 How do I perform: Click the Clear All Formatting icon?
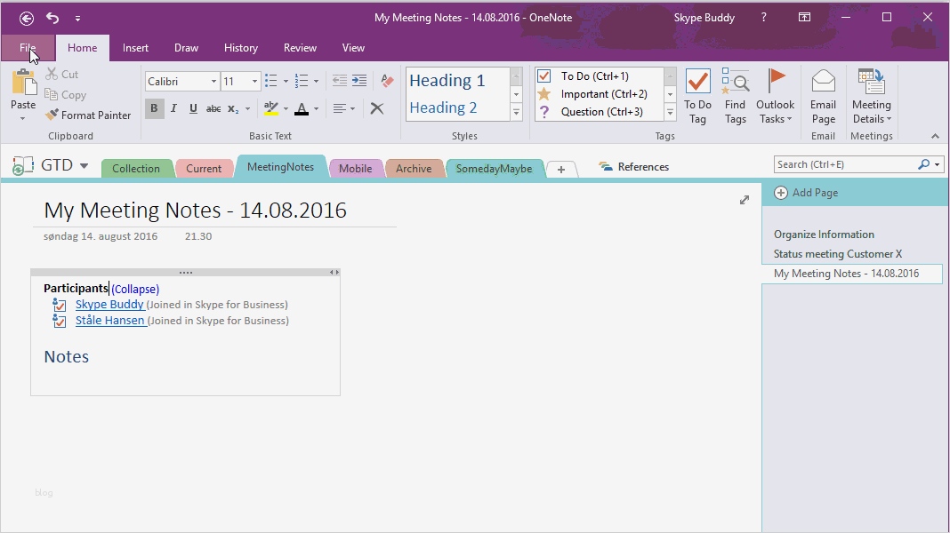click(376, 107)
